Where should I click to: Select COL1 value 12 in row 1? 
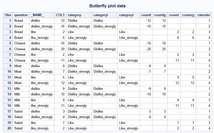[x=60, y=21]
